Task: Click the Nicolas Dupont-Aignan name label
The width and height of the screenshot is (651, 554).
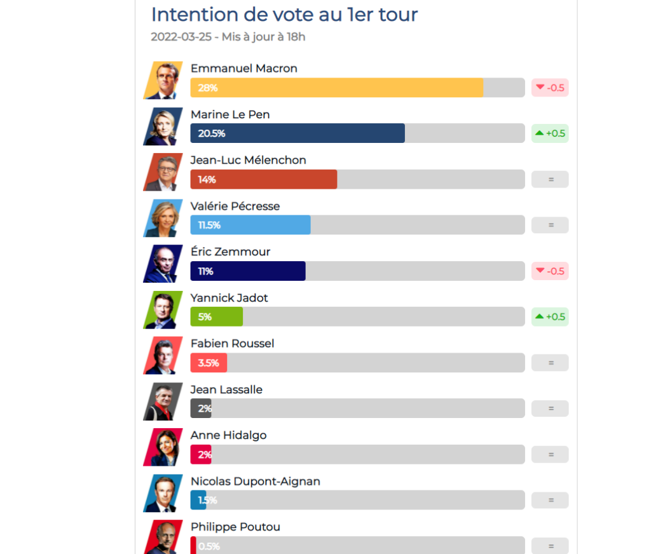Action: click(256, 482)
